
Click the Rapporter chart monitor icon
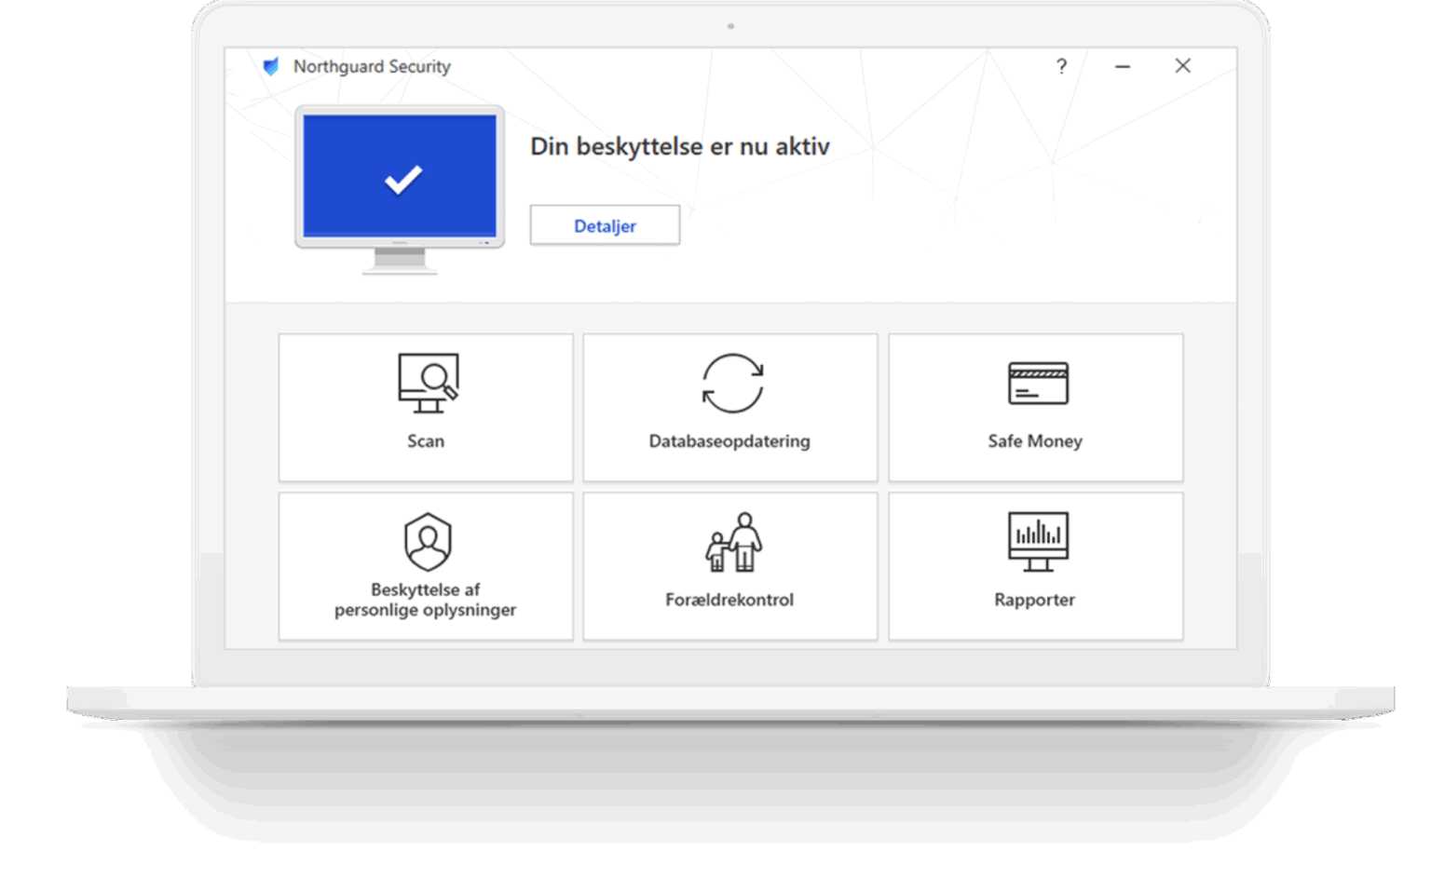[1037, 541]
